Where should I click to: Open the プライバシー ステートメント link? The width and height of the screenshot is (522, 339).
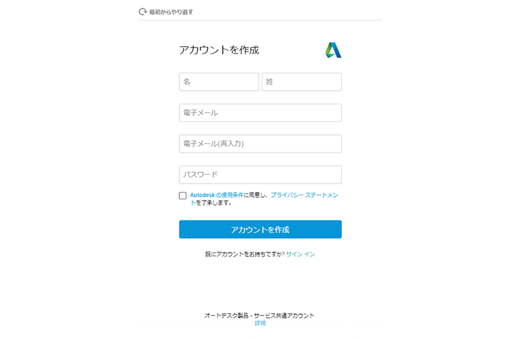point(304,195)
